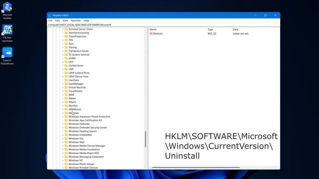
Task: Expand the UserManager key node
Action: 63,84
